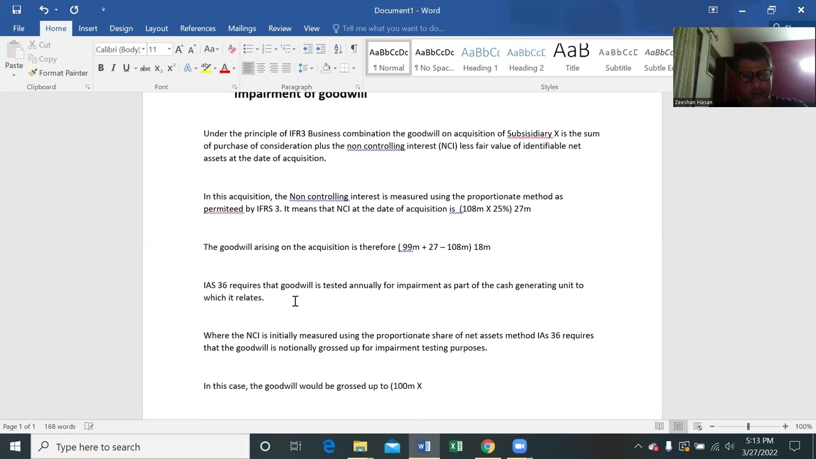Screen dimensions: 816x459
Task: Decrease the paragraph indent
Action: coord(308,49)
